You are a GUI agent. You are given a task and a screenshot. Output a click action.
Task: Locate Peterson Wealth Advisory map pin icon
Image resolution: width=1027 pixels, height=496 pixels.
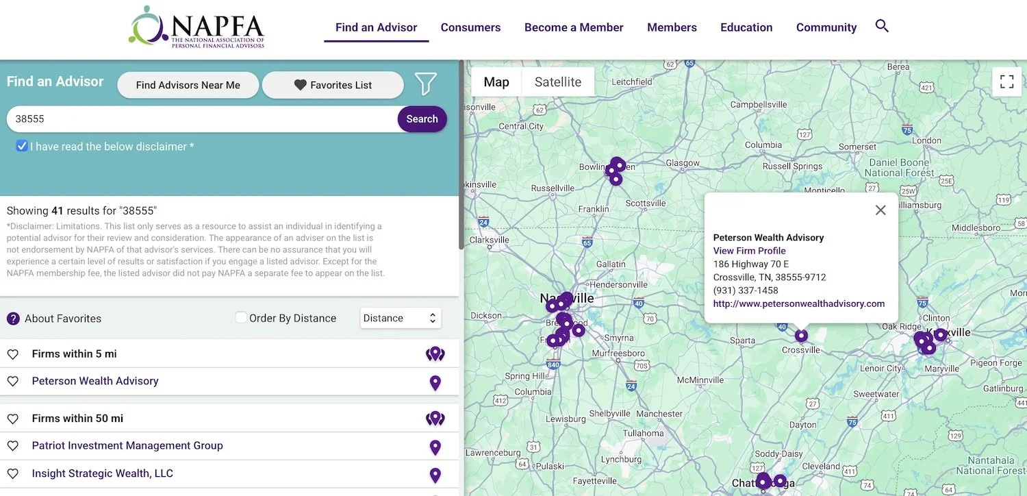(435, 383)
